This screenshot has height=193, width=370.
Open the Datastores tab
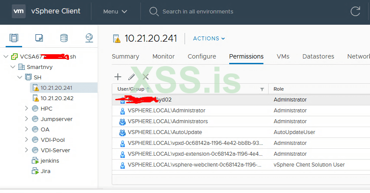tap(318, 56)
